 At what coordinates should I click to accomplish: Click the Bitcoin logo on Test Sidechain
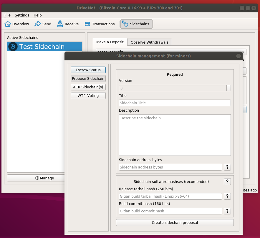13,47
